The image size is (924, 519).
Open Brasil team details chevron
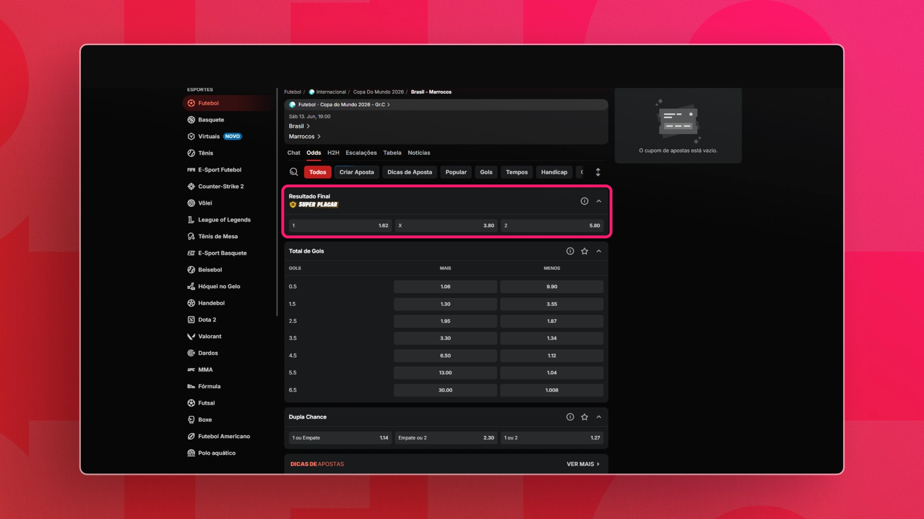[x=308, y=126]
